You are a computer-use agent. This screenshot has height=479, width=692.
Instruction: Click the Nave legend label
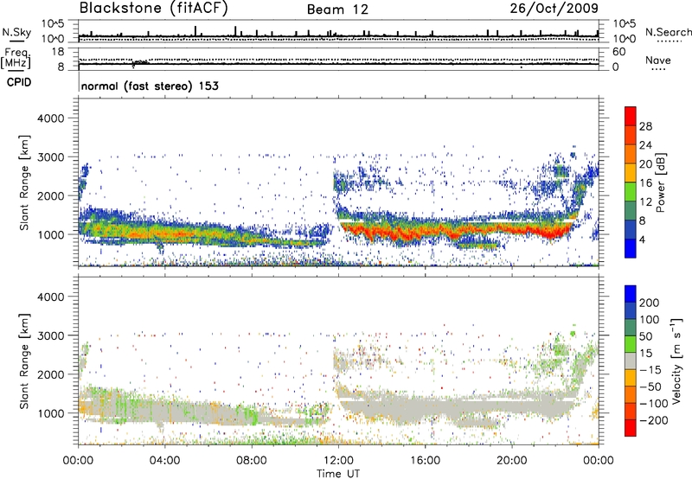click(x=658, y=60)
